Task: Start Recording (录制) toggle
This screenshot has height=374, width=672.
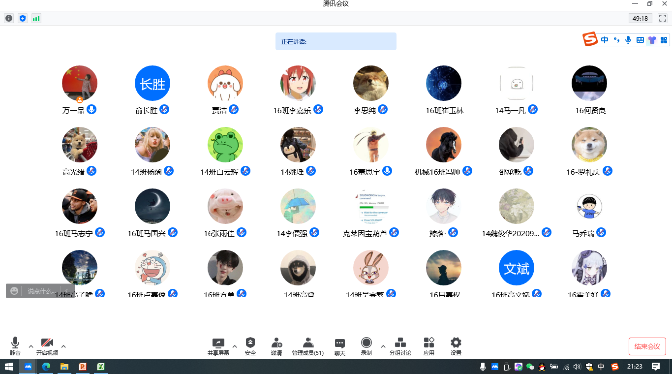Action: pyautogui.click(x=366, y=346)
